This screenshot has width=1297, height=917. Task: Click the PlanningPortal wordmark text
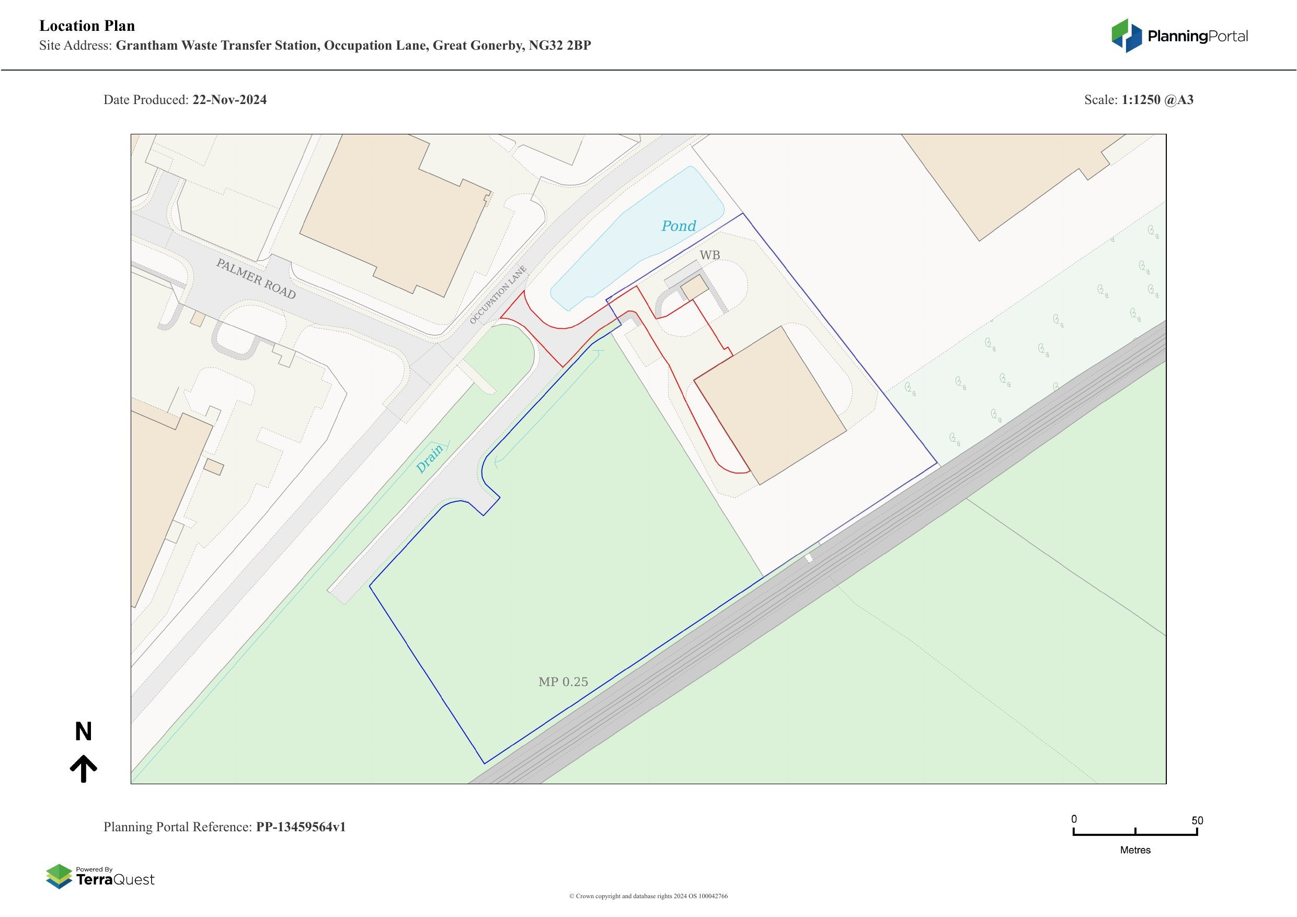[1198, 37]
